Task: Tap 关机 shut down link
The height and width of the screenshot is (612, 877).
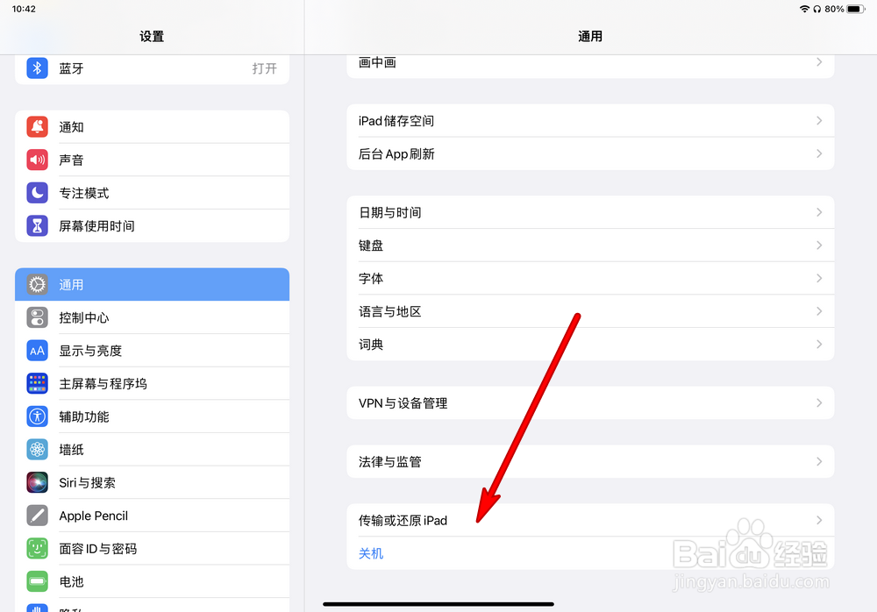Action: pos(371,553)
